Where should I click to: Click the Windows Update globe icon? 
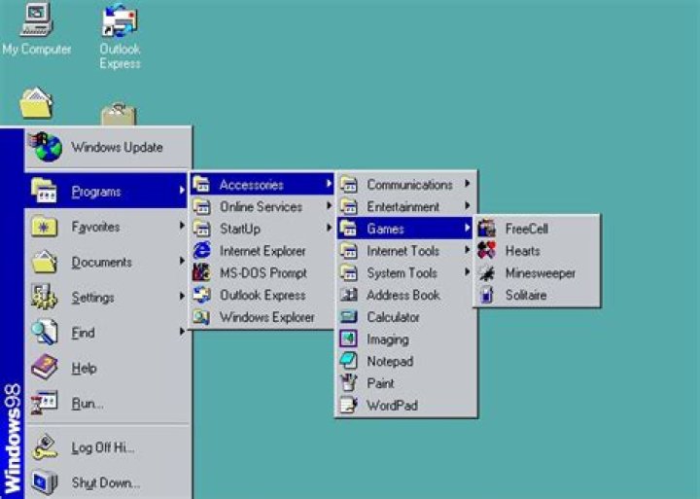(x=45, y=147)
